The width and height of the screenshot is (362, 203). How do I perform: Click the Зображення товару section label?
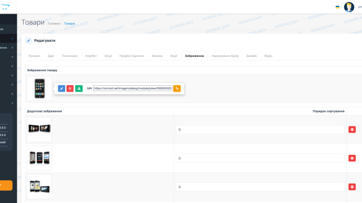(42, 70)
